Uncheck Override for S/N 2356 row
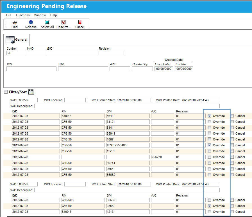The height and width of the screenshot is (217, 252). tap(209, 206)
